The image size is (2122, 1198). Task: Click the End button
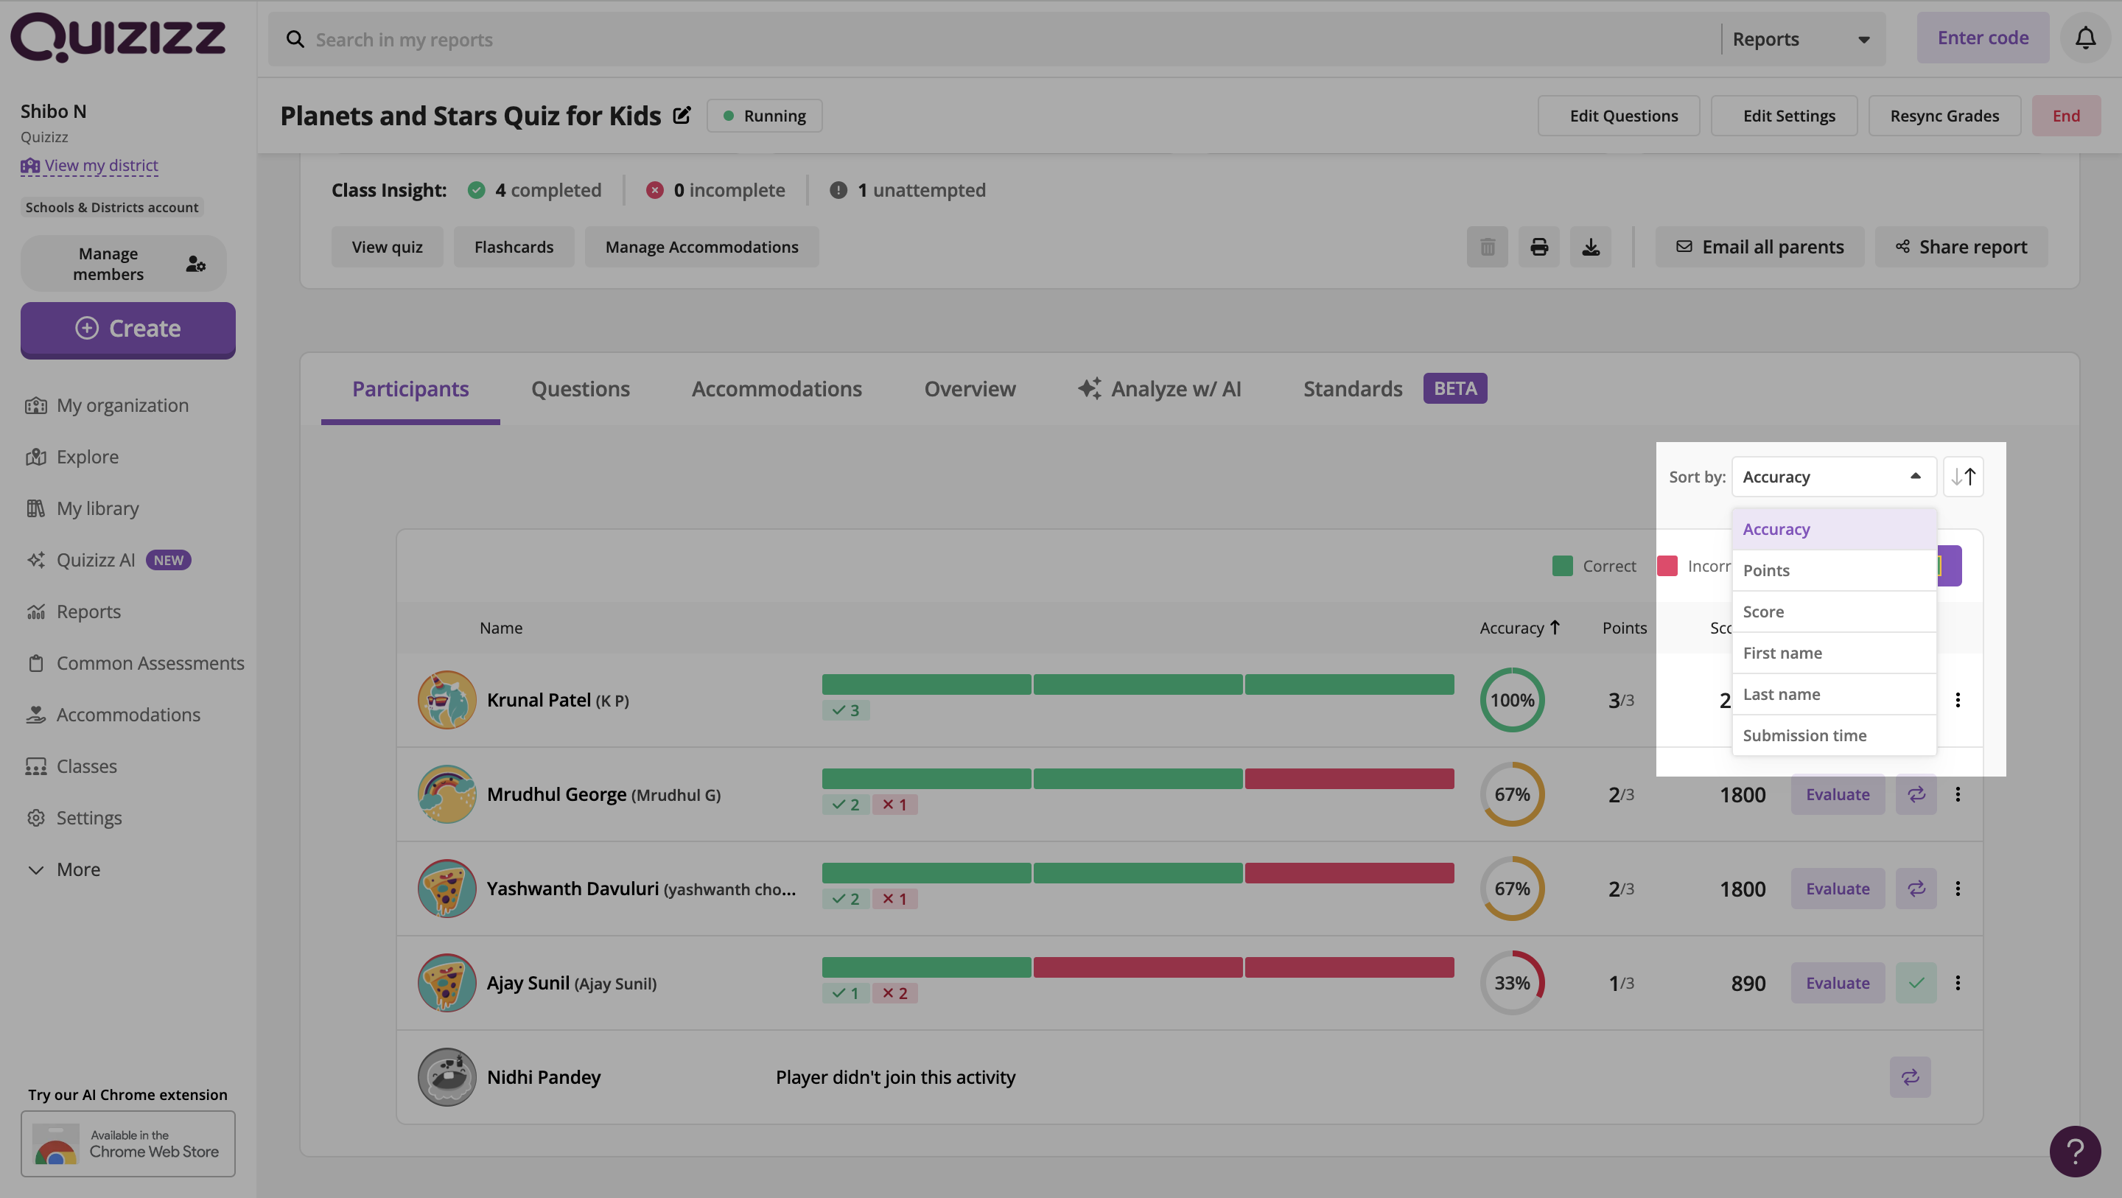(2065, 116)
